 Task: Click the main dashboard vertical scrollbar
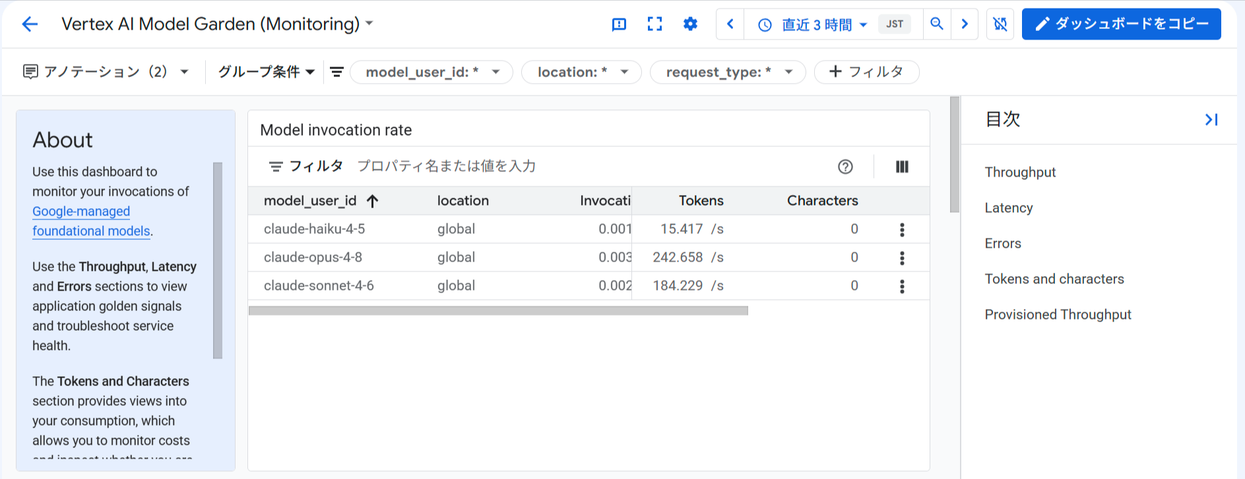coord(955,155)
